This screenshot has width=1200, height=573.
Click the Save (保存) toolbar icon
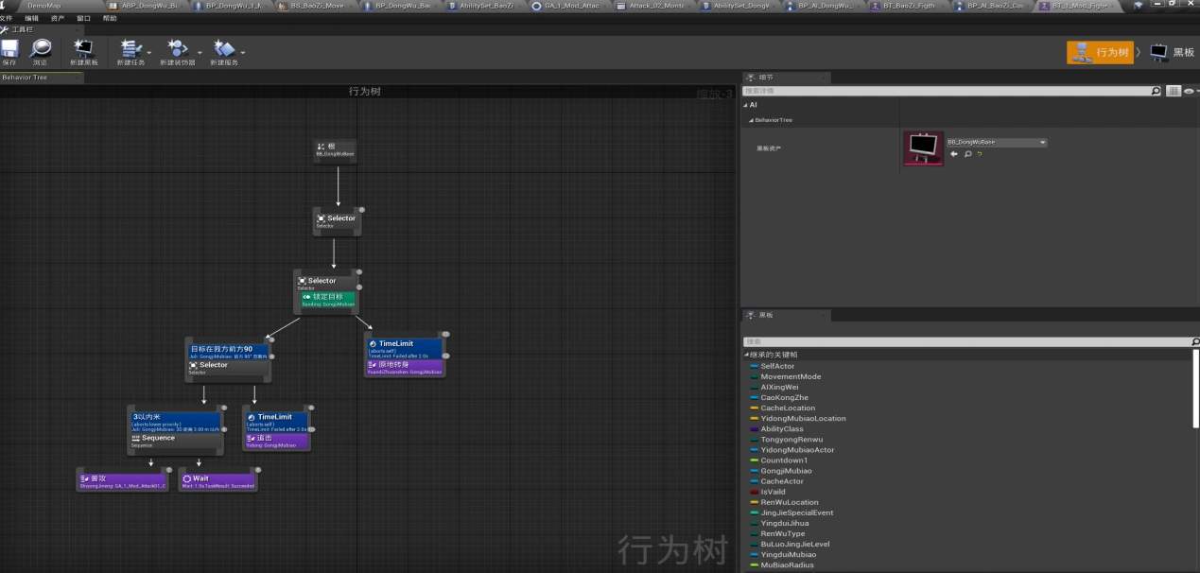tap(9, 50)
